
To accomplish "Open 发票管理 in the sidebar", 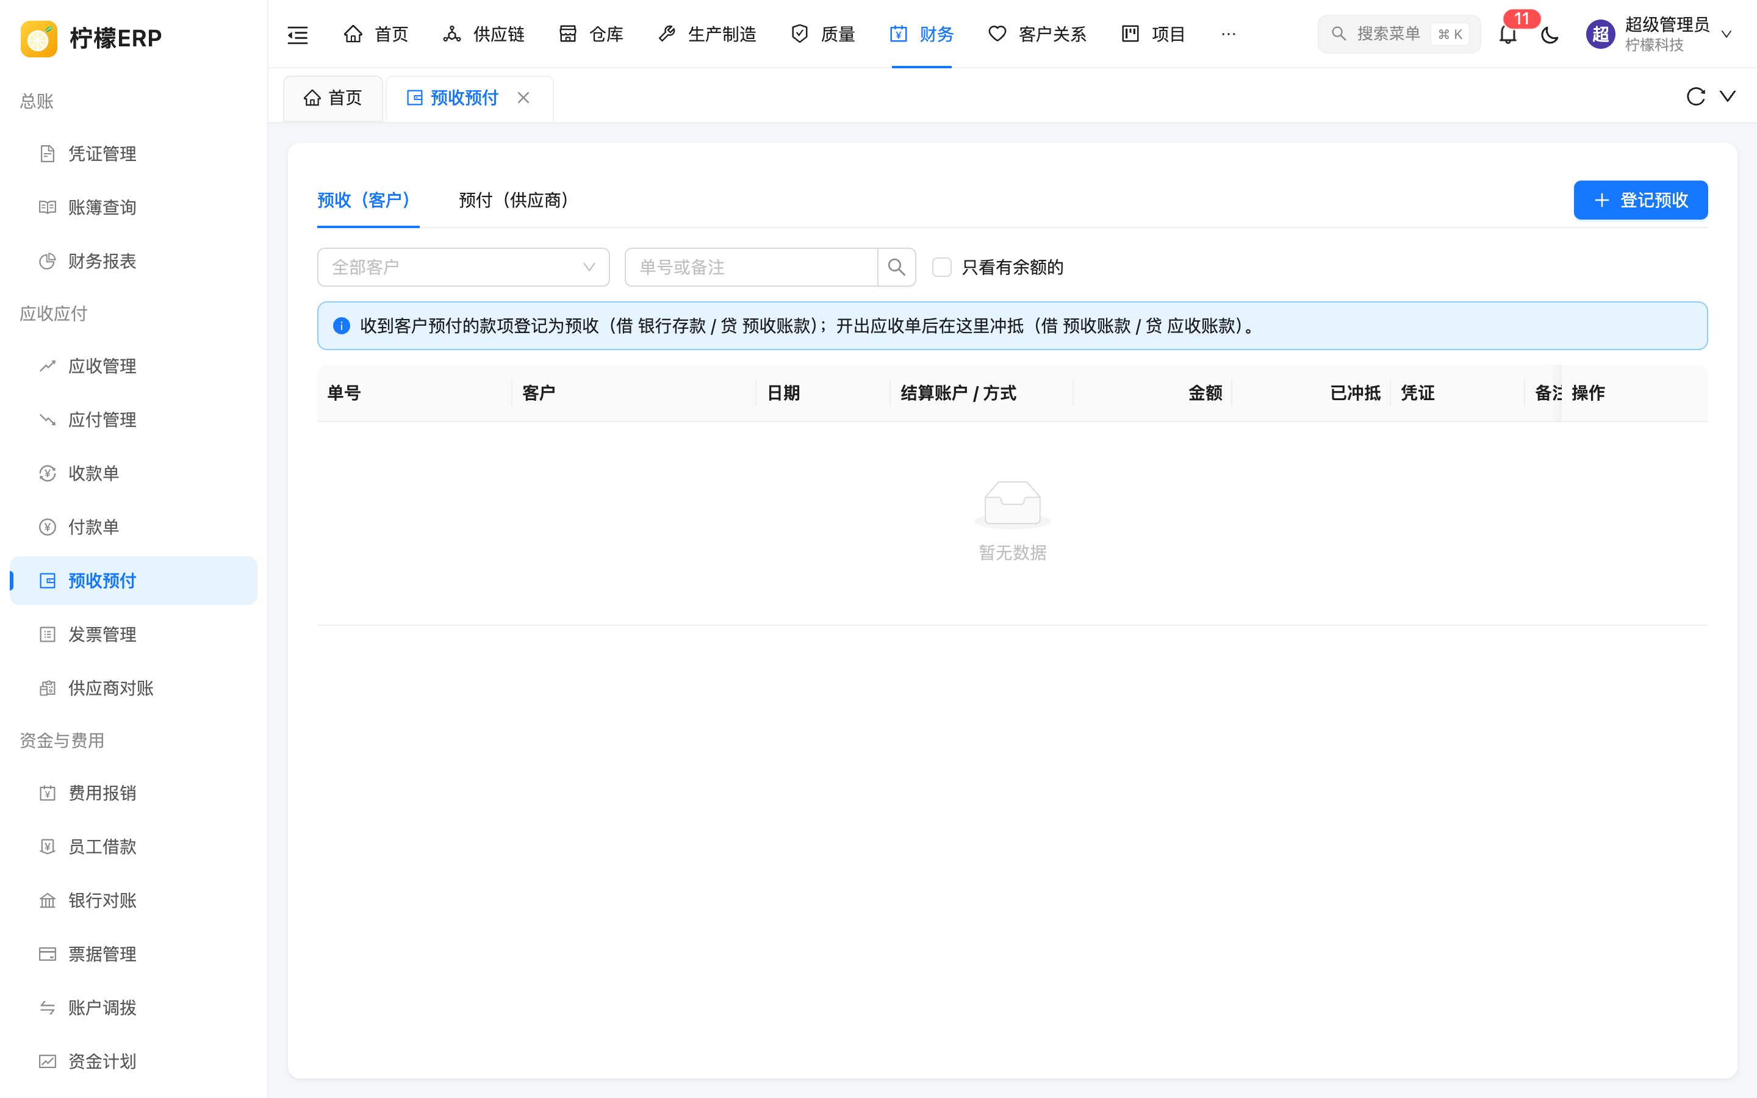I will point(134,634).
